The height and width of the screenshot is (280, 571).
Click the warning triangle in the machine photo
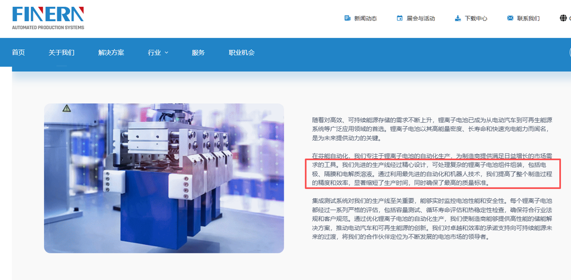66,108
